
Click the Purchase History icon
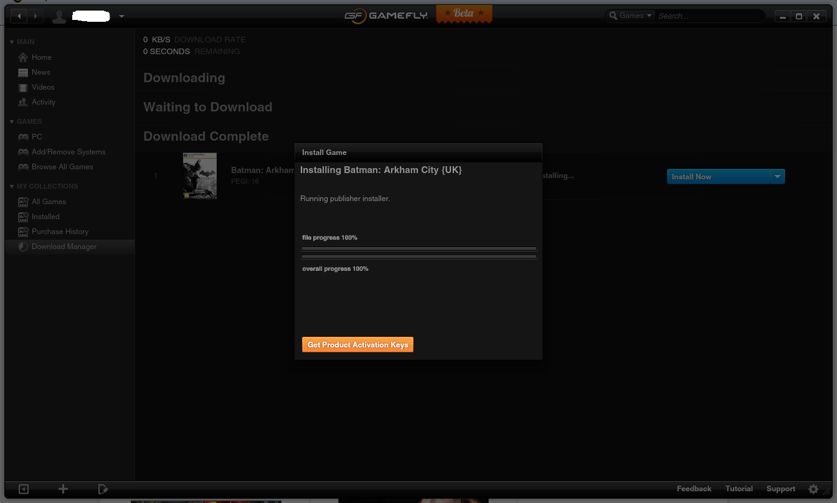tap(23, 232)
